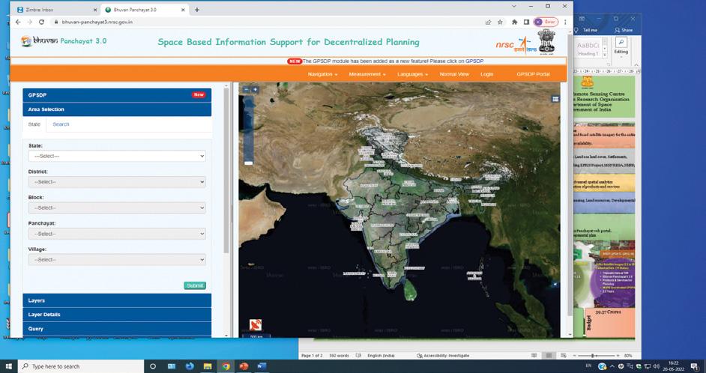The width and height of the screenshot is (706, 373).
Task: Open the map layer switcher icon
Action: pyautogui.click(x=555, y=99)
